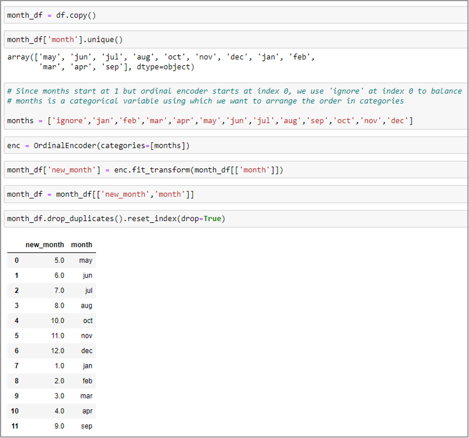
Task: Click the drop_duplicates().reset_index code cell
Action: pos(233,218)
